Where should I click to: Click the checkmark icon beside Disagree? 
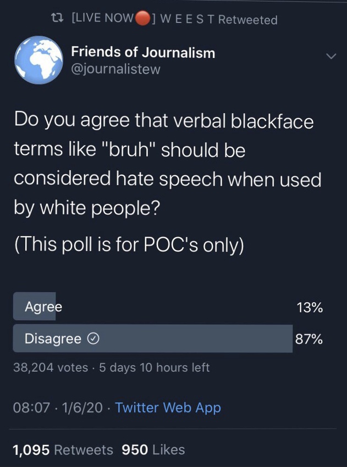(x=94, y=339)
